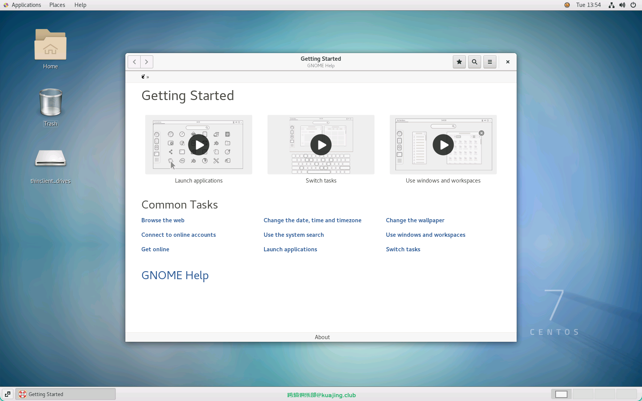Click the show-desktop icon in bottom panel

point(8,394)
